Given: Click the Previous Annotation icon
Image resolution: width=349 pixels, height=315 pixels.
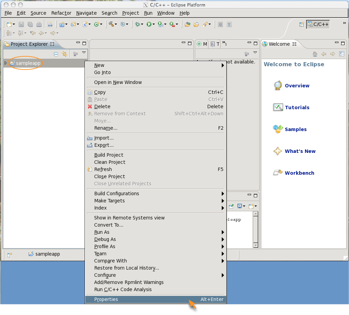Looking at the screenshot, I should [20, 33].
